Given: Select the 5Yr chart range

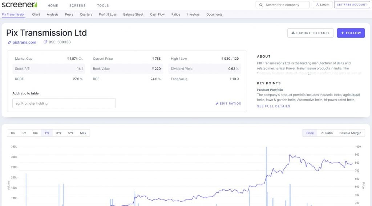Looking at the screenshot, I should [x=71, y=133].
